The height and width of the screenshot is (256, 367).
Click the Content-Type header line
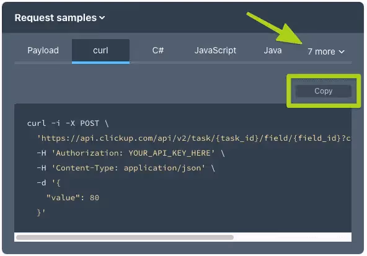tap(126, 168)
